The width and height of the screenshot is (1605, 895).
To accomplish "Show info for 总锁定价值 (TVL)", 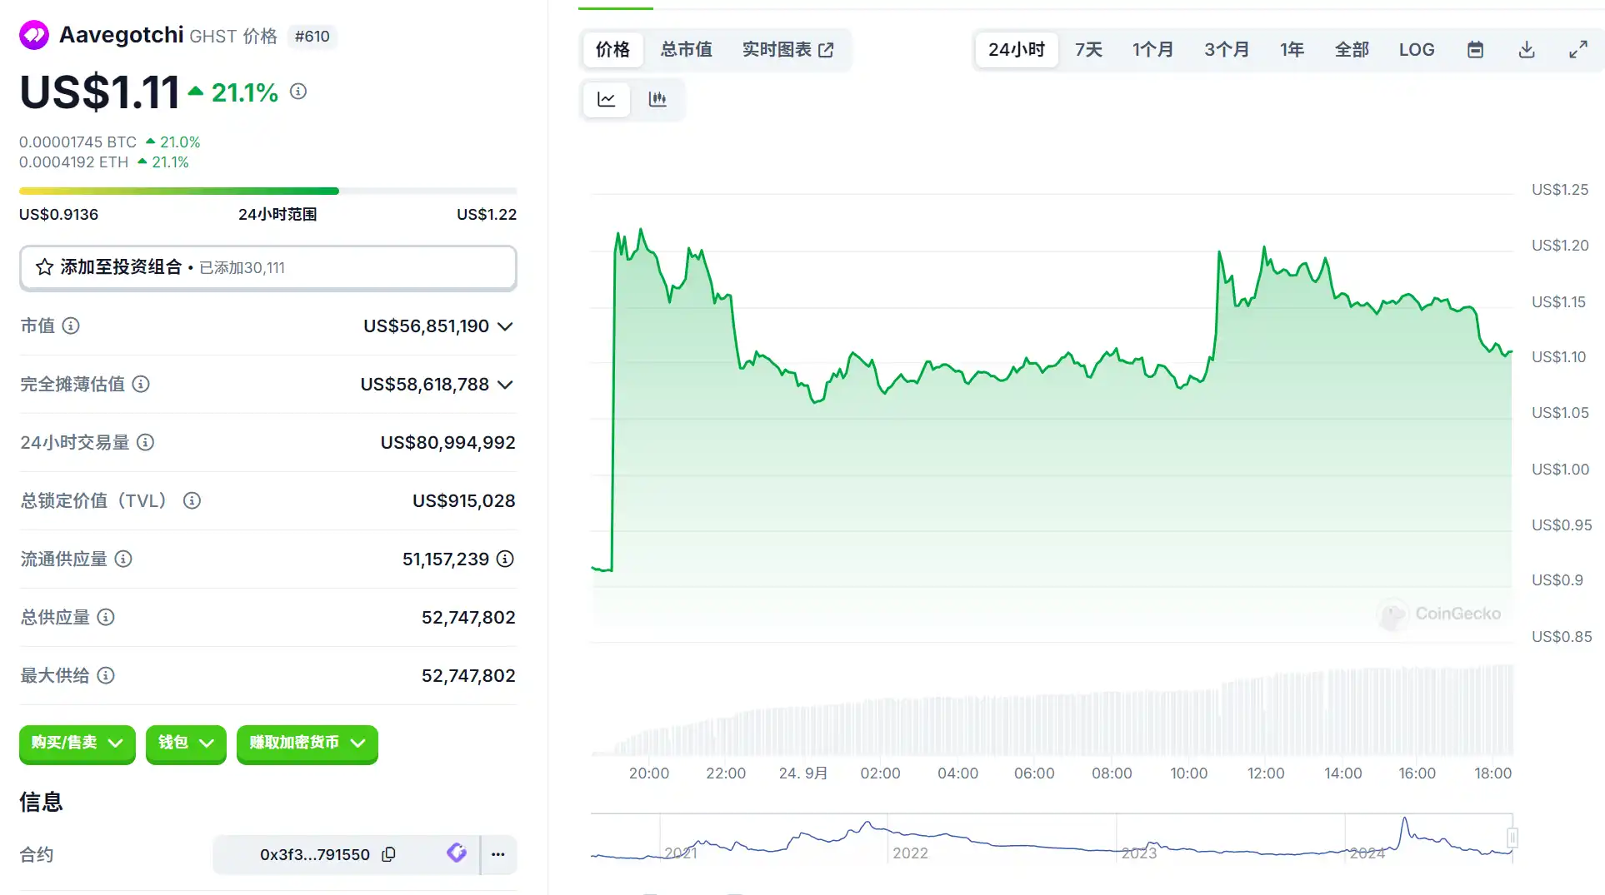I will tap(192, 500).
